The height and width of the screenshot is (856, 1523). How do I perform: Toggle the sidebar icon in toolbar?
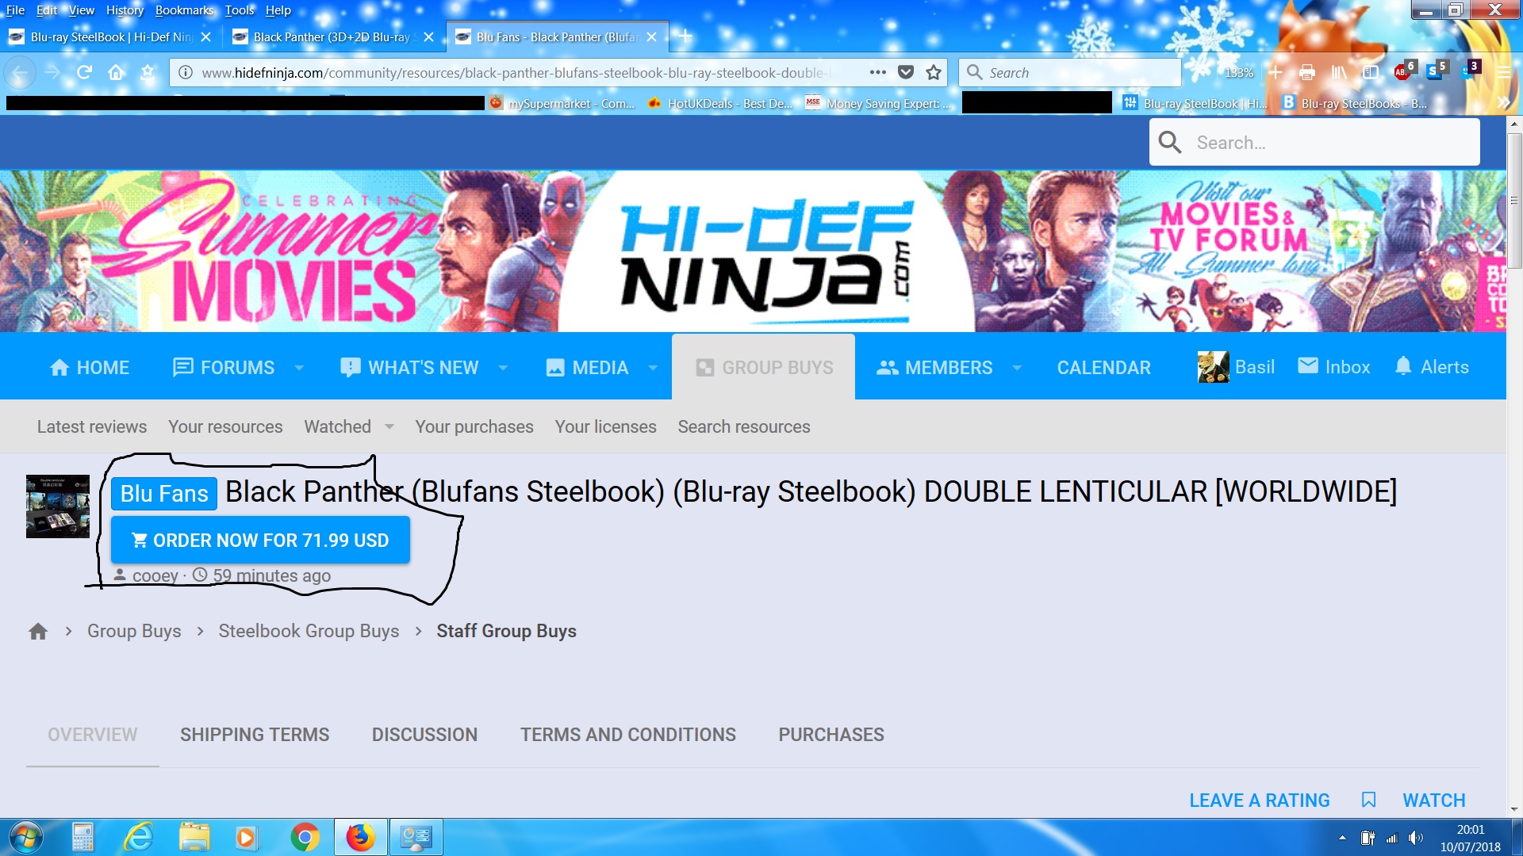coord(1371,73)
